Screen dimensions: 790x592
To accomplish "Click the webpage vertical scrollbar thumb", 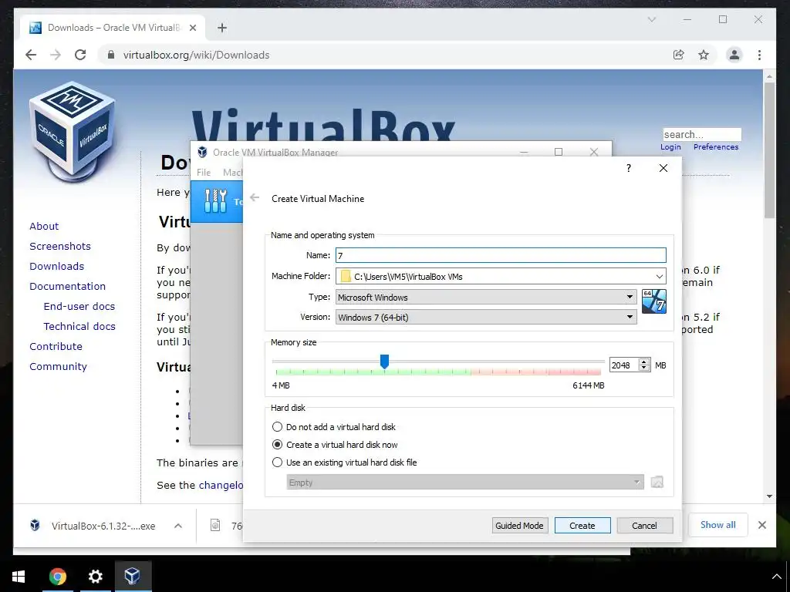I will pos(769,150).
